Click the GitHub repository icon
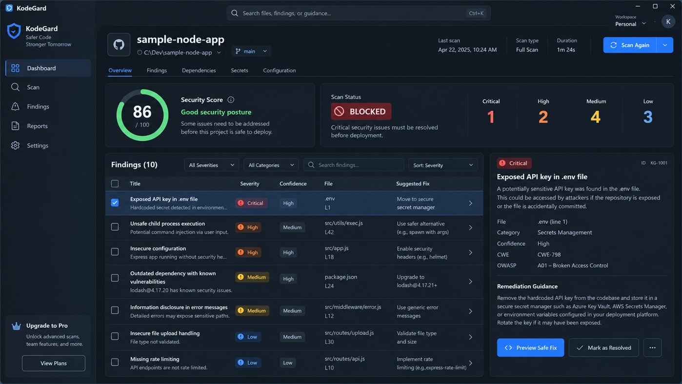682x384 pixels. [119, 45]
